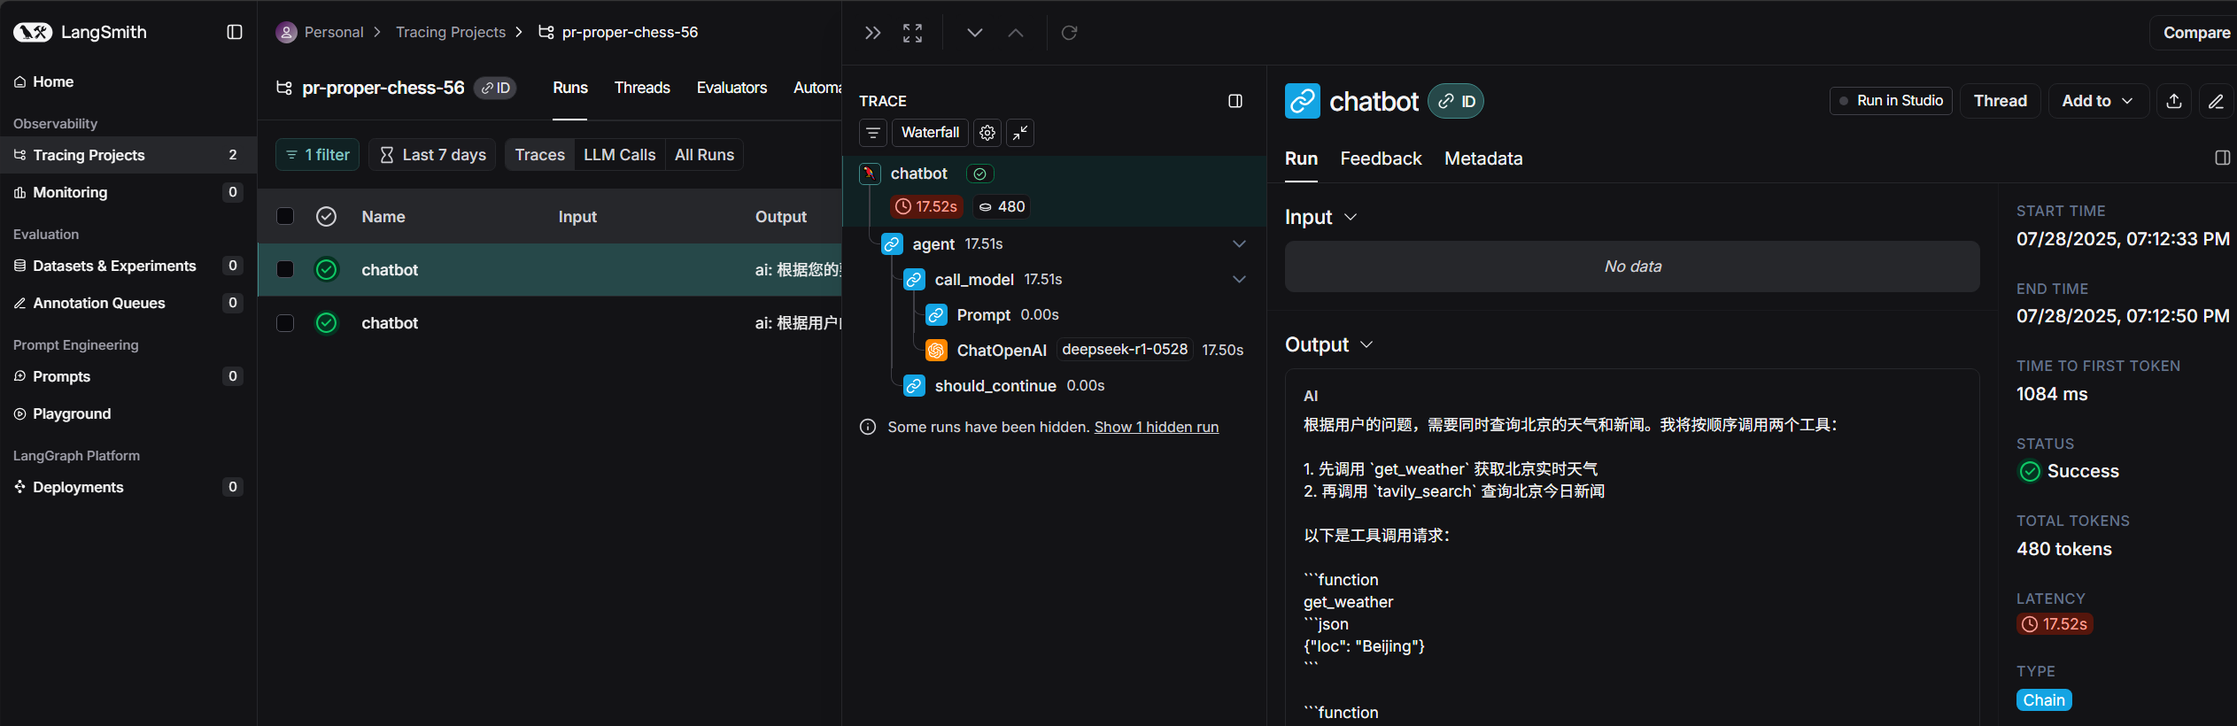The height and width of the screenshot is (726, 2237).
Task: Click the Output column header
Action: pyautogui.click(x=780, y=217)
